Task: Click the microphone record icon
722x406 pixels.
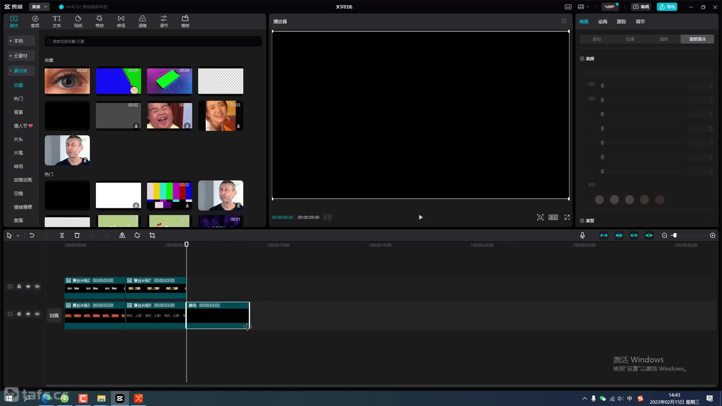Action: 582,235
